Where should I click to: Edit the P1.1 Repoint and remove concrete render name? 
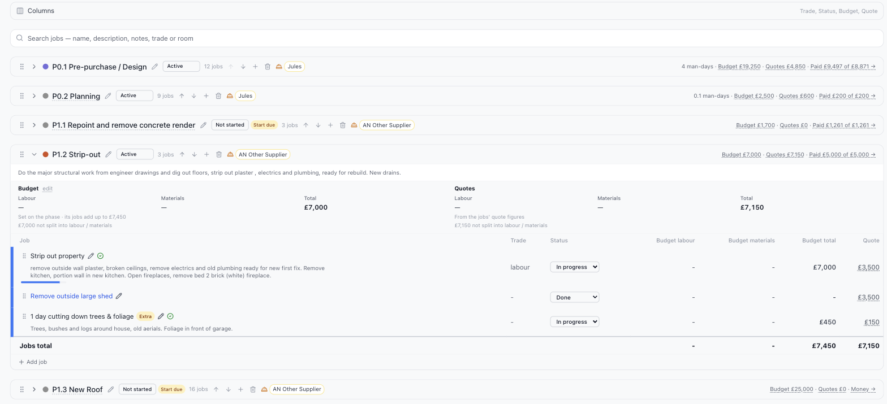[x=204, y=125]
